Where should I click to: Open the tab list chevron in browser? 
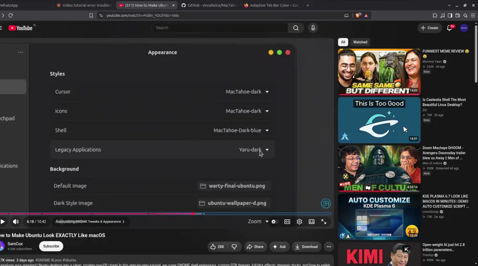point(449,5)
